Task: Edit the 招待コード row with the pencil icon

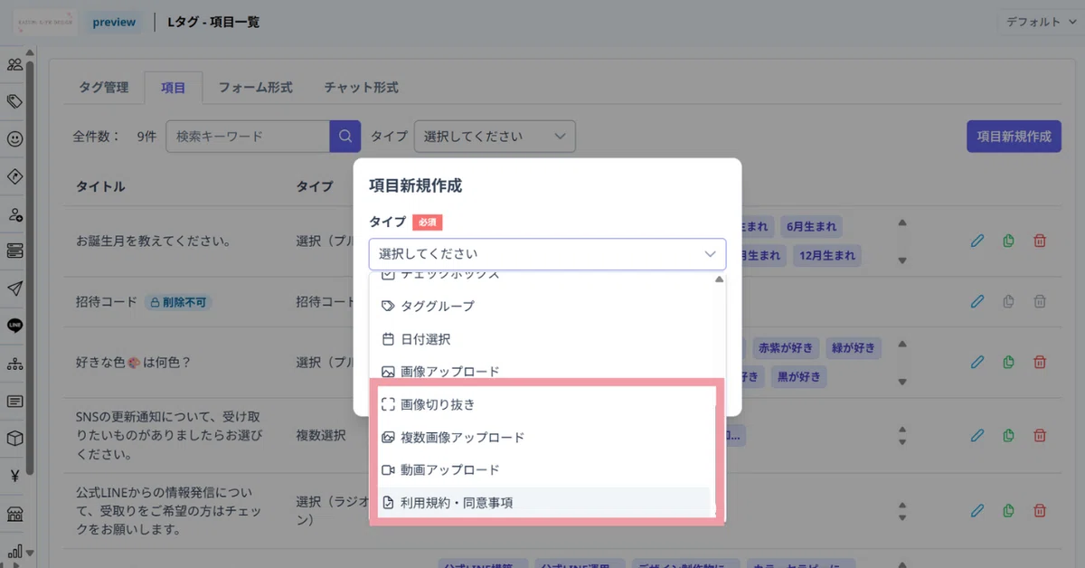Action: pos(976,301)
